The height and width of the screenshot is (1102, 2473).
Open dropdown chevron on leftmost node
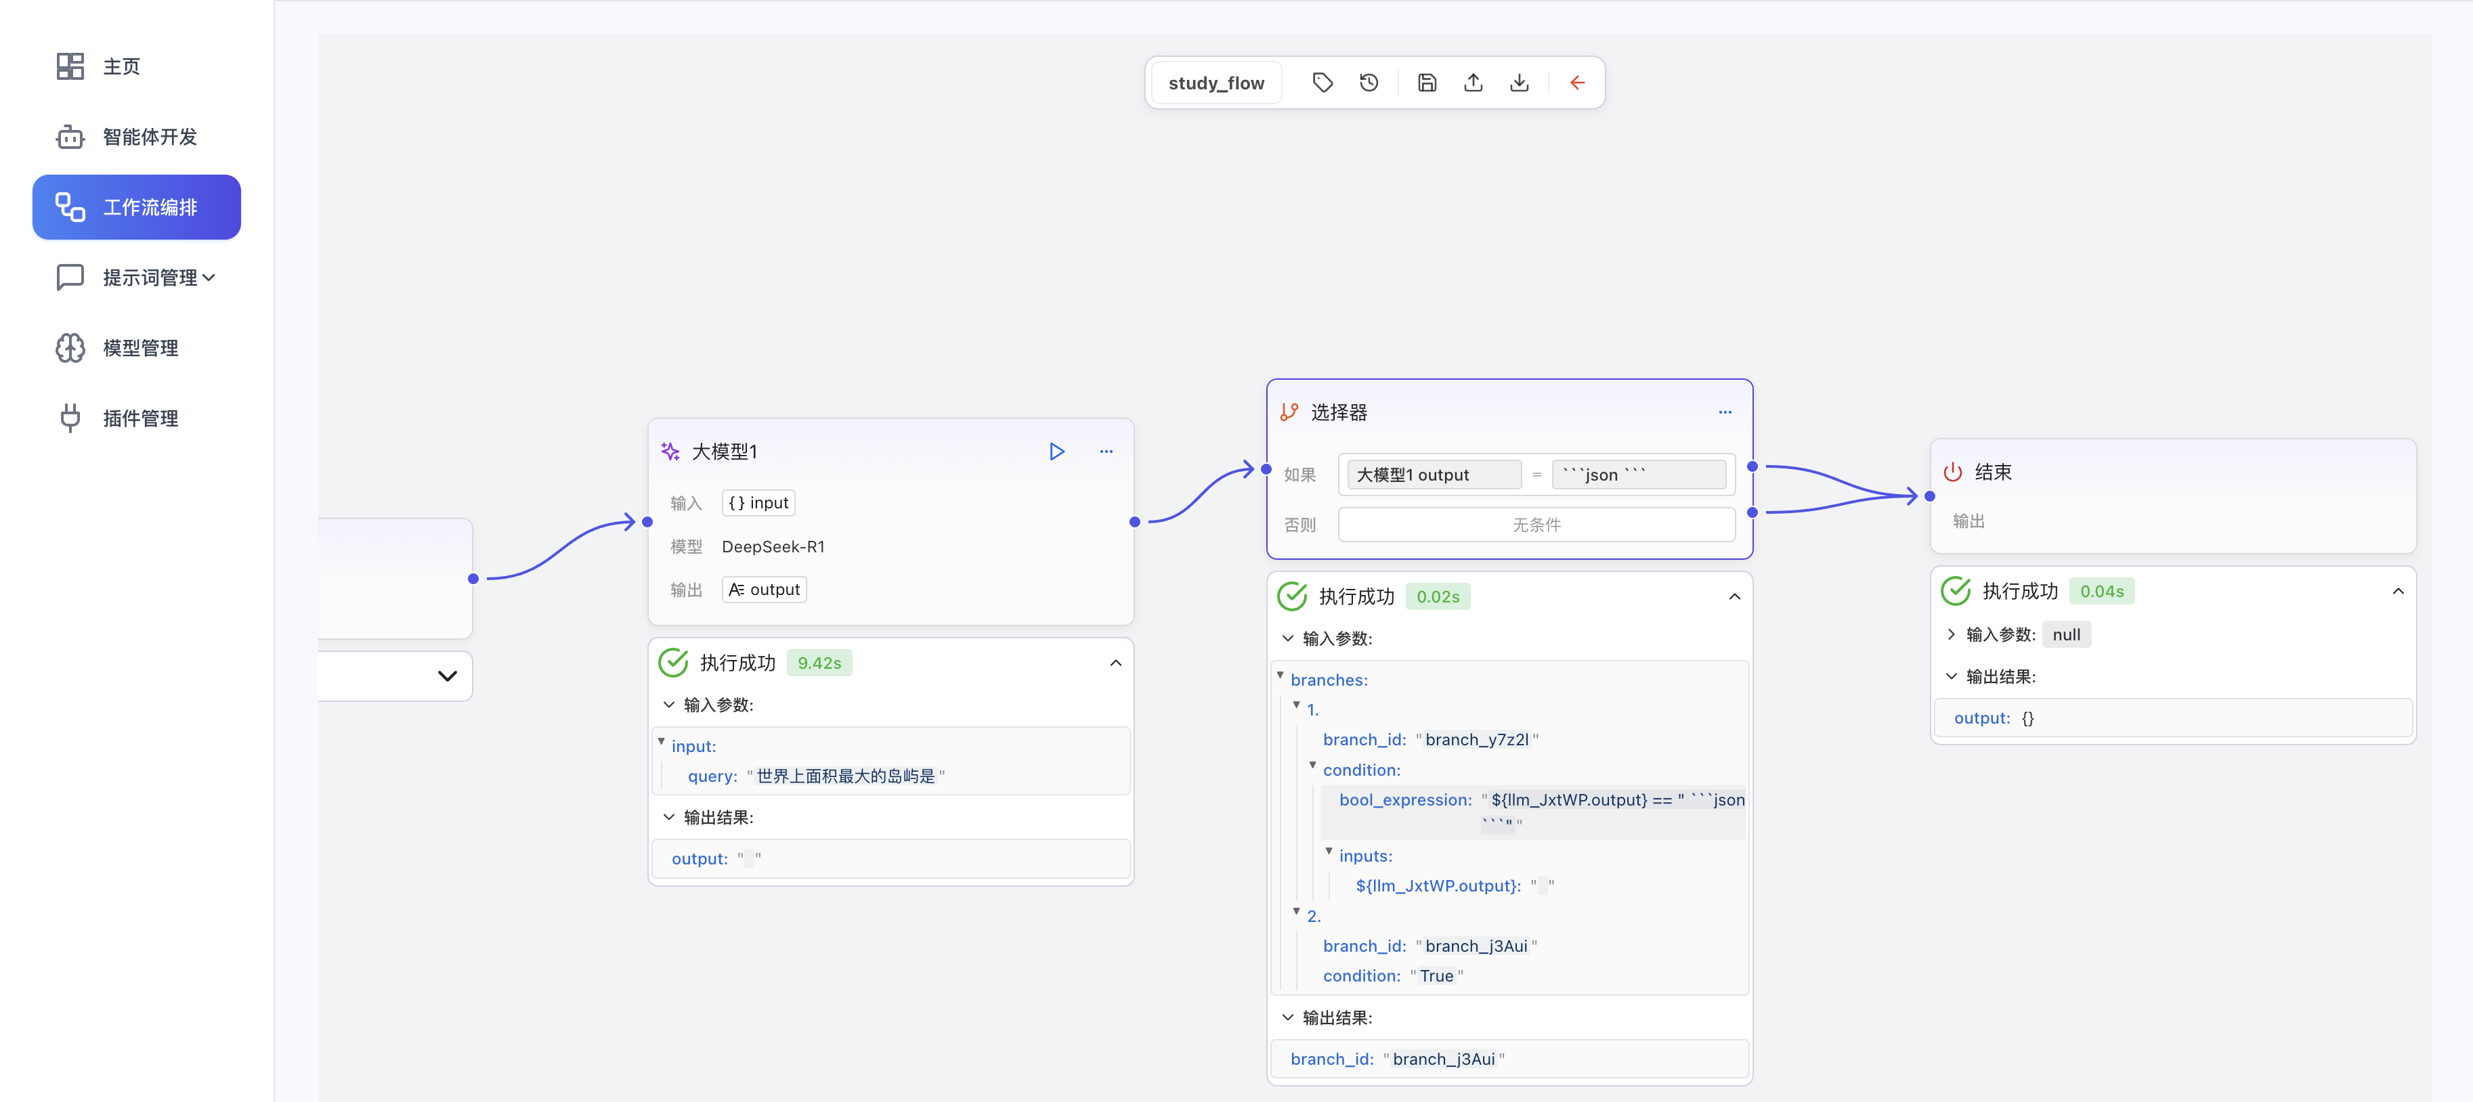point(446,676)
